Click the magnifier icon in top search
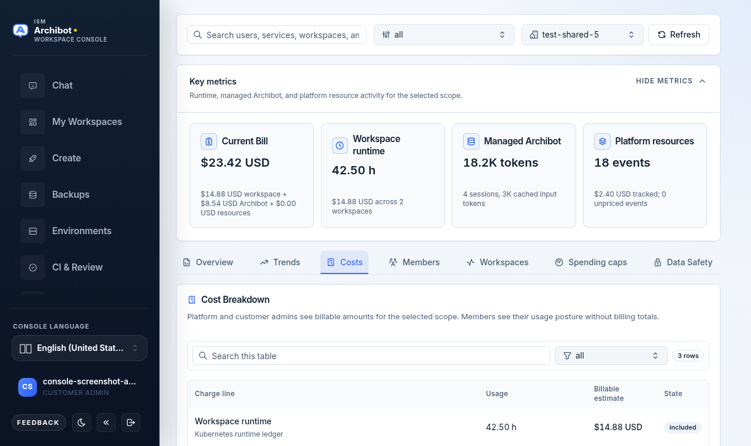 (198, 35)
